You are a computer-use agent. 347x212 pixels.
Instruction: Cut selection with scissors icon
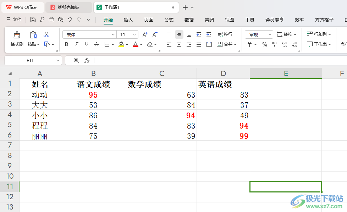[x=46, y=34]
